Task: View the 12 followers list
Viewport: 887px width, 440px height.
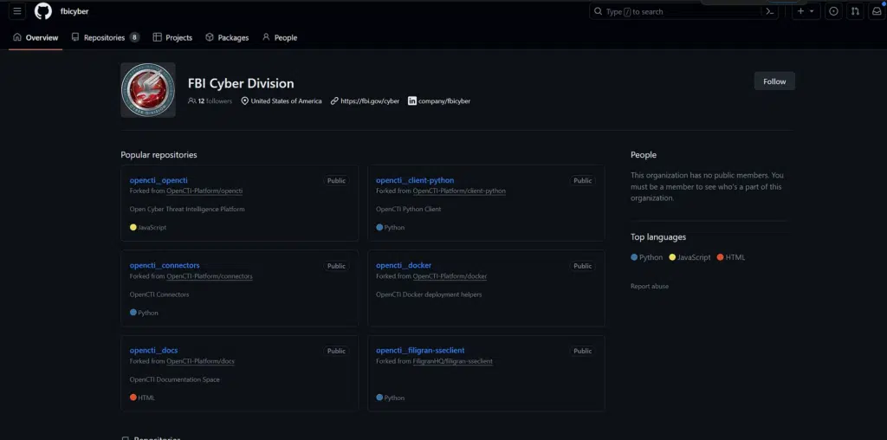Action: pyautogui.click(x=214, y=101)
